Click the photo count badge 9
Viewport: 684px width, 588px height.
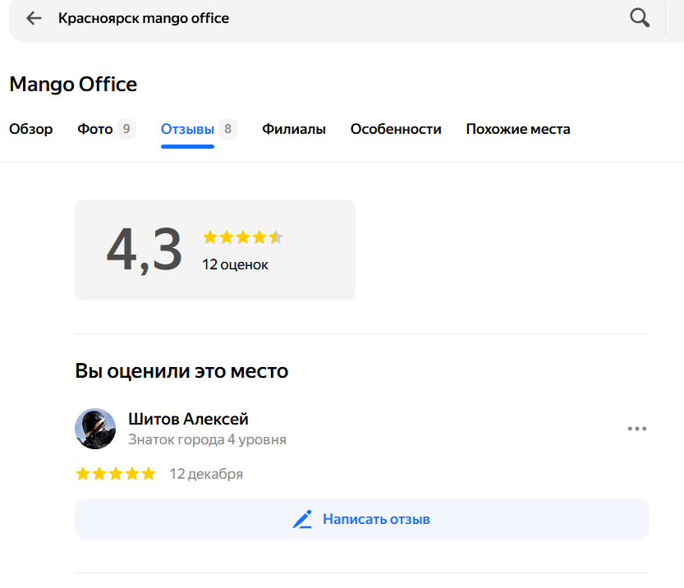[x=126, y=129]
